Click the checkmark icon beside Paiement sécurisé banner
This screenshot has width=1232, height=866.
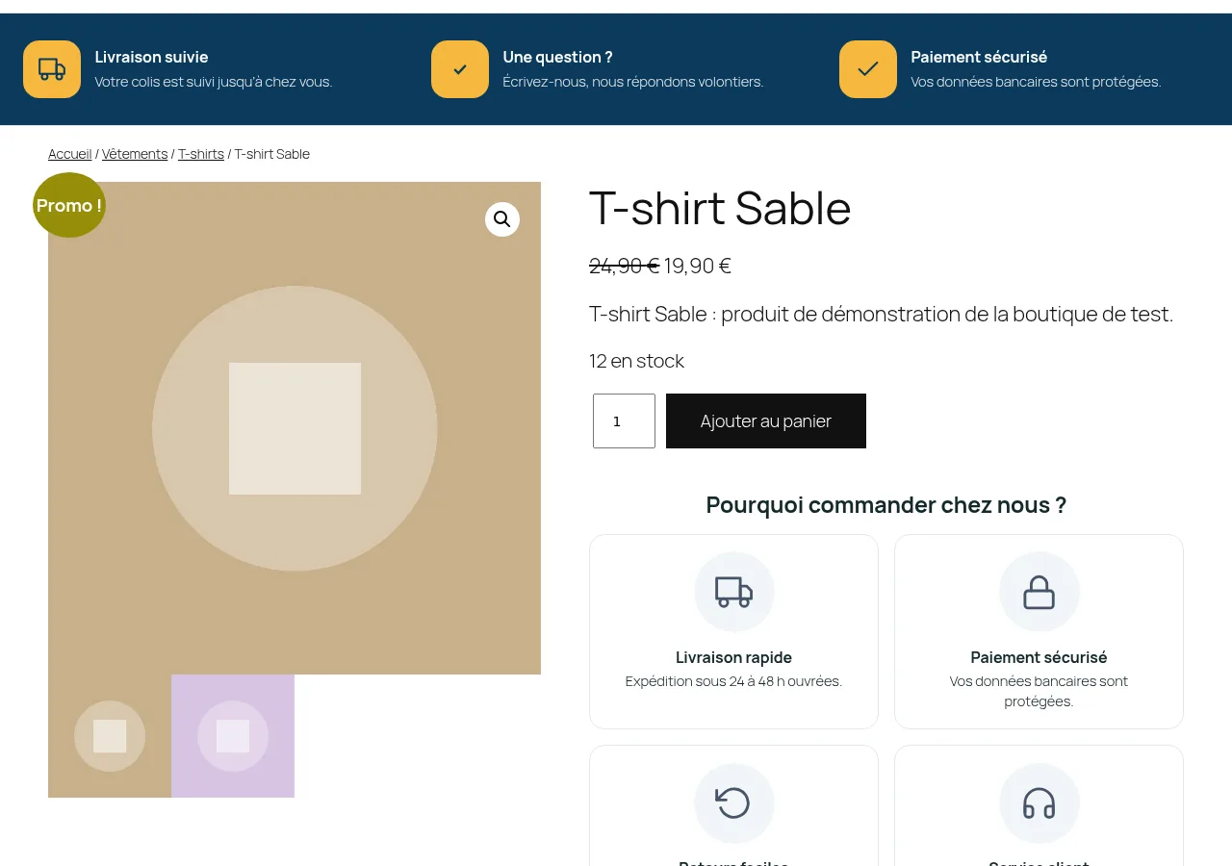click(868, 69)
